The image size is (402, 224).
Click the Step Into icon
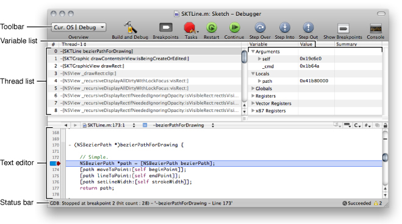pyautogui.click(x=285, y=27)
